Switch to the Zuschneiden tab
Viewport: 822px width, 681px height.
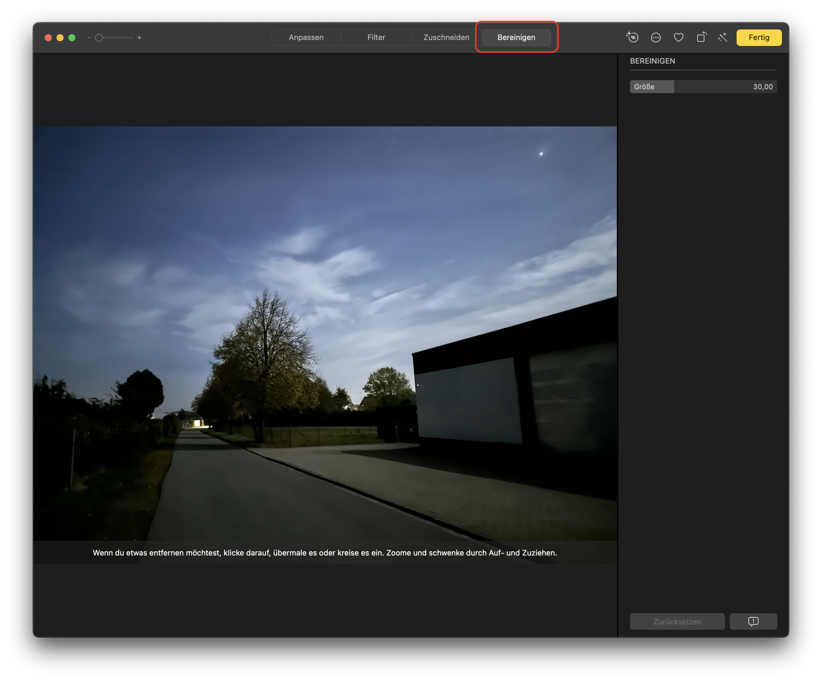point(446,38)
